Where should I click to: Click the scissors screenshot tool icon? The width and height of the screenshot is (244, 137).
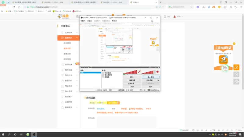203,7
